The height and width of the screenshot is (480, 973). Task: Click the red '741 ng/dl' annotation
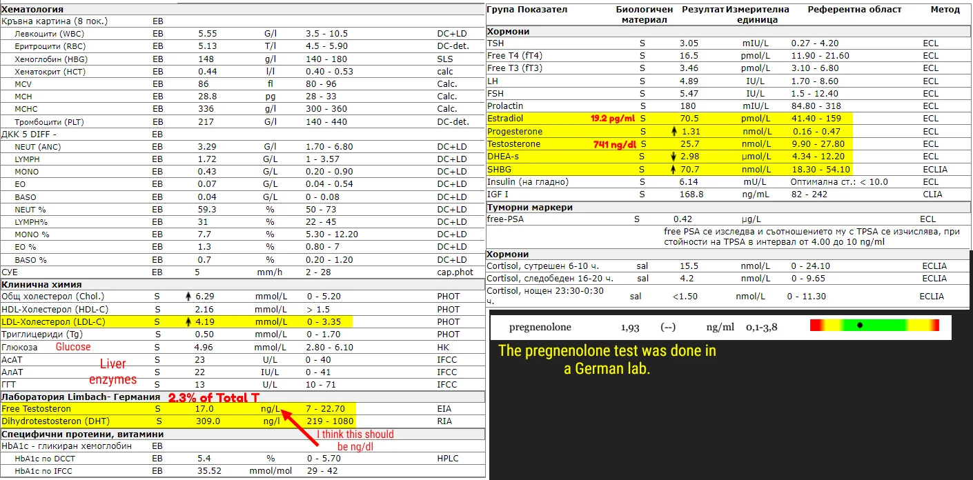614,145
